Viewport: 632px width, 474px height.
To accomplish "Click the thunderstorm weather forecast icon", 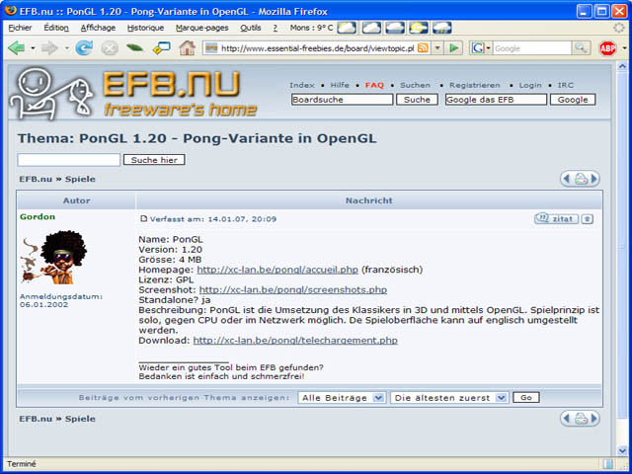I will tap(442, 28).
